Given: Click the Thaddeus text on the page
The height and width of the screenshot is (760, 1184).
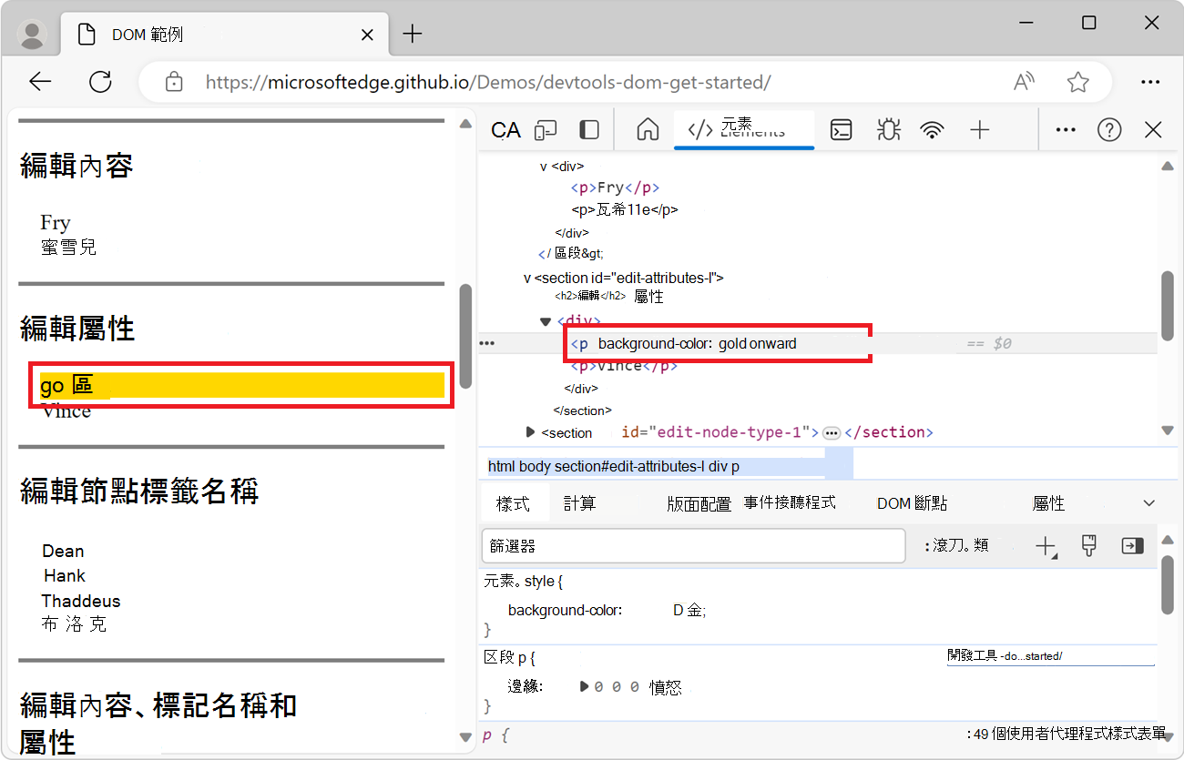Looking at the screenshot, I should point(81,601).
